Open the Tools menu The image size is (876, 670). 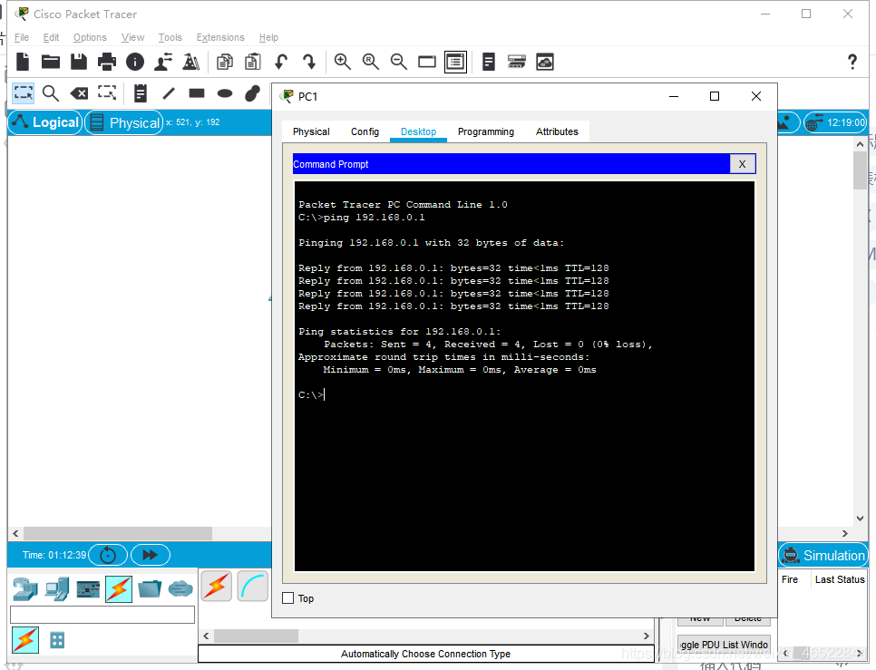click(170, 37)
